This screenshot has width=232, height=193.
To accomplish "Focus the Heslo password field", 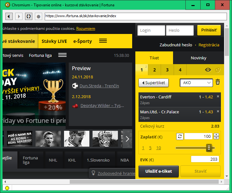I will click(180, 30).
